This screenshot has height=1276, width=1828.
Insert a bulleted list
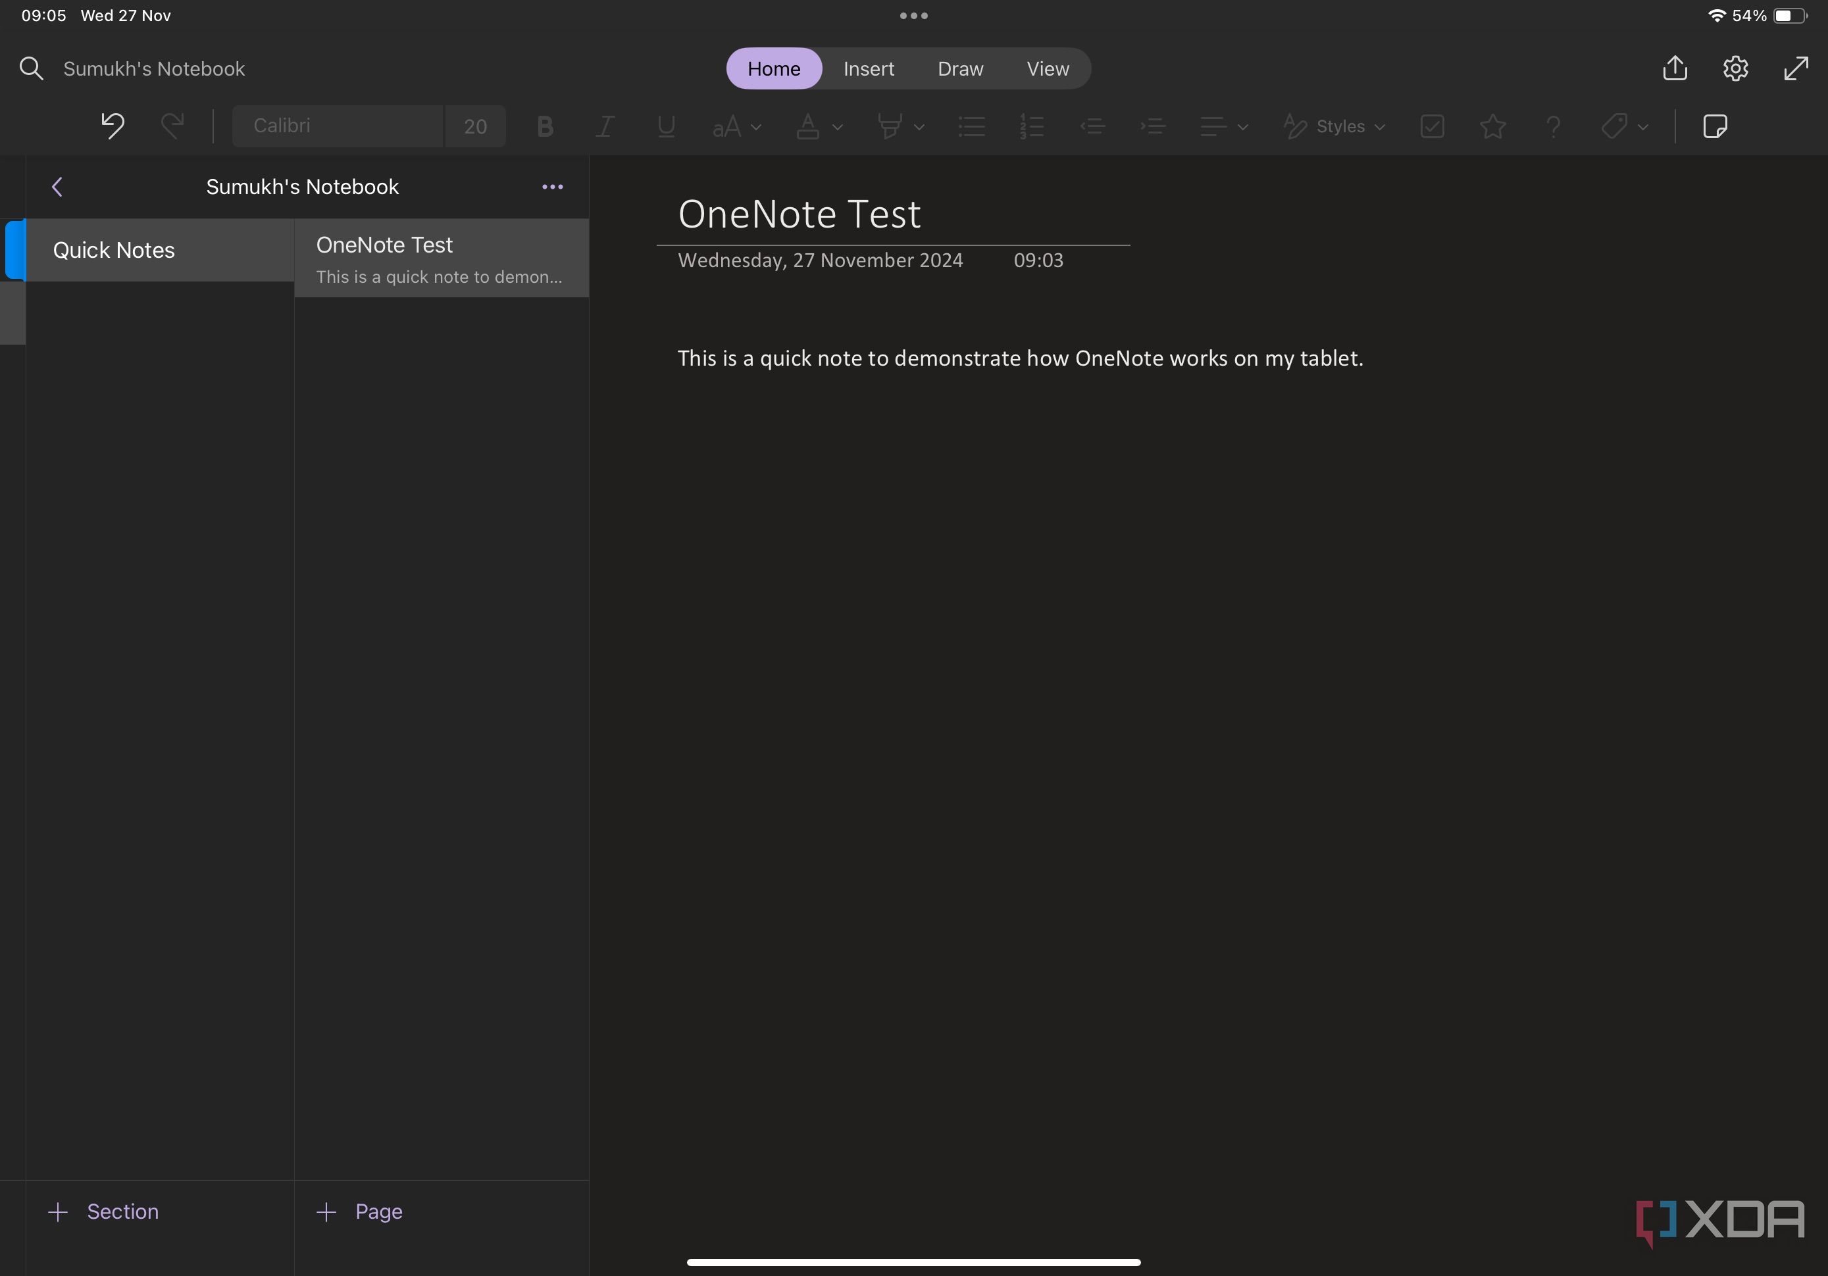971,126
